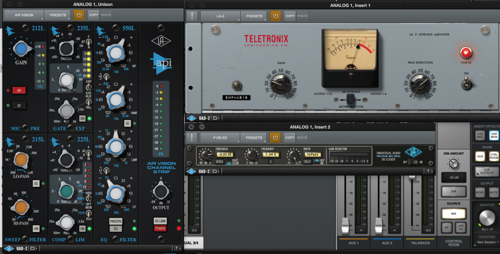Viewport: 500px width, 254px height.
Task: Toggle the -20 pad on the 212L preamp
Action: 19,91
